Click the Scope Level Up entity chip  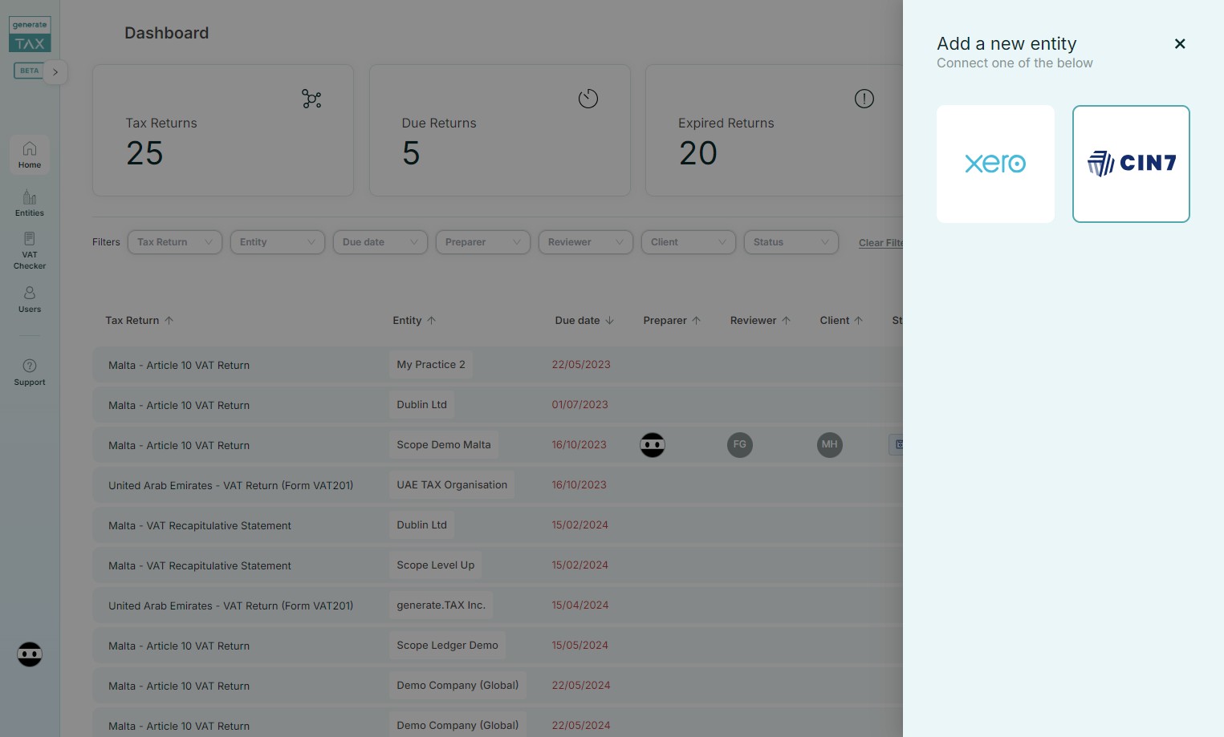pos(436,565)
